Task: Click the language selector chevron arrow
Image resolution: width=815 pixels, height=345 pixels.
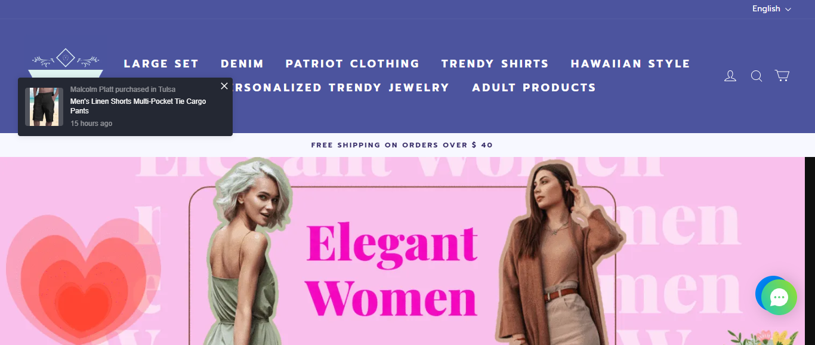Action: (788, 10)
